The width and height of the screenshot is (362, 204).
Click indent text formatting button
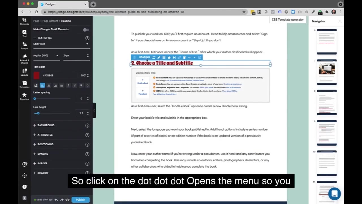click(x=36, y=85)
